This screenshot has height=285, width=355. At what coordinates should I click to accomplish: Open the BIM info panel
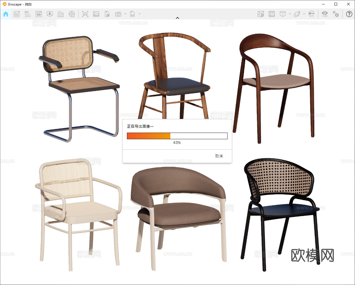pos(27,14)
